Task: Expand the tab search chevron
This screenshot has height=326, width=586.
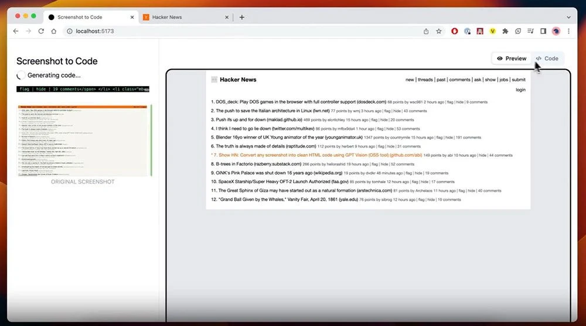Action: (569, 17)
